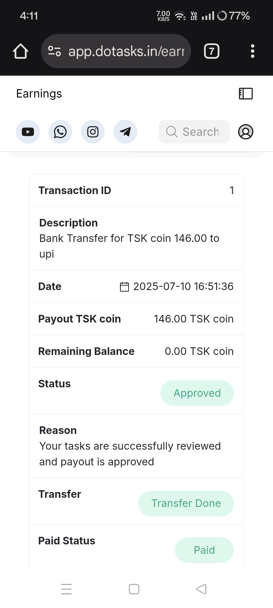The width and height of the screenshot is (273, 608).
Task: Tap the app.dotasks.in URL bar
Action: pyautogui.click(x=126, y=51)
